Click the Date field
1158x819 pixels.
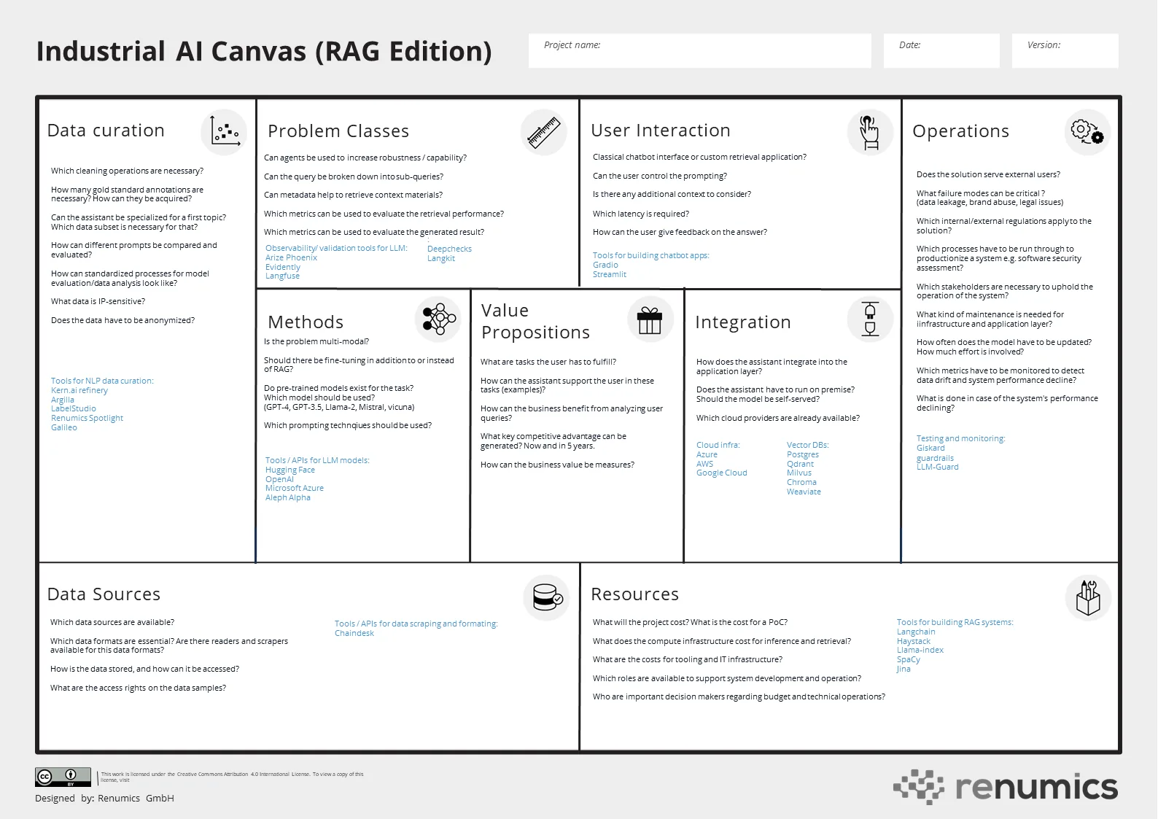[x=941, y=51]
